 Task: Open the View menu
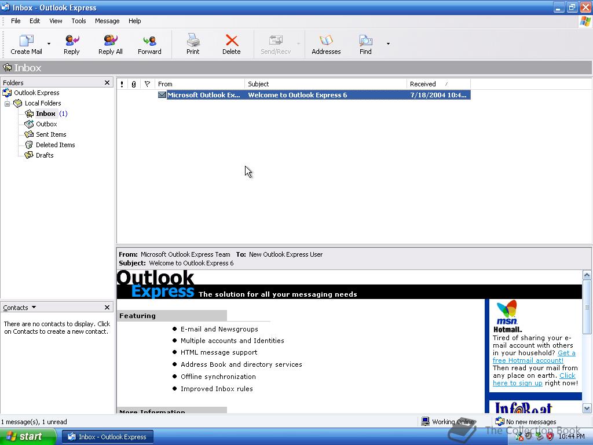click(x=56, y=21)
